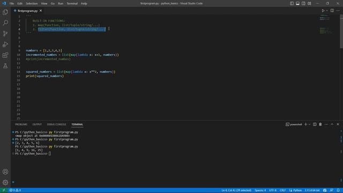
Task: Click the VS Code logo in title bar
Action: (x=4, y=3)
